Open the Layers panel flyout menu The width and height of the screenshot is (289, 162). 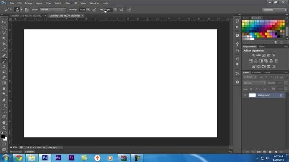click(286, 72)
